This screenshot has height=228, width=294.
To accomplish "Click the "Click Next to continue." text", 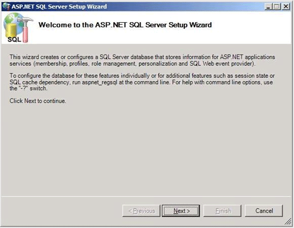I will pos(38,101).
